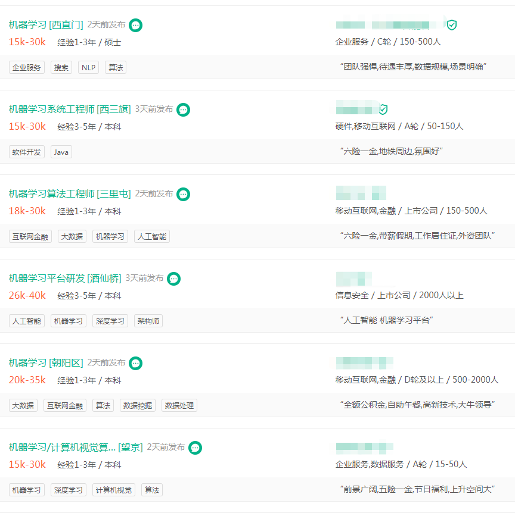Open the 机器学习 [西直门] job title
This screenshot has height=513, width=515.
[x=46, y=25]
